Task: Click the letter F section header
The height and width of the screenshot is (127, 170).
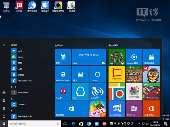Action: click(x=12, y=111)
